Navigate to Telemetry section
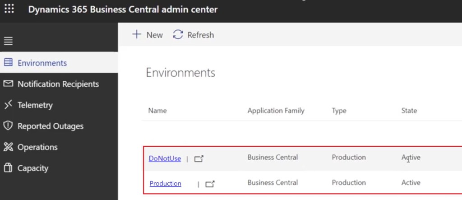The width and height of the screenshot is (462, 200). (35, 105)
